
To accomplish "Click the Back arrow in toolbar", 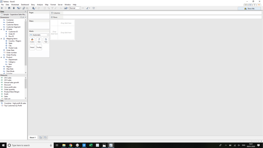I will point(2,8).
